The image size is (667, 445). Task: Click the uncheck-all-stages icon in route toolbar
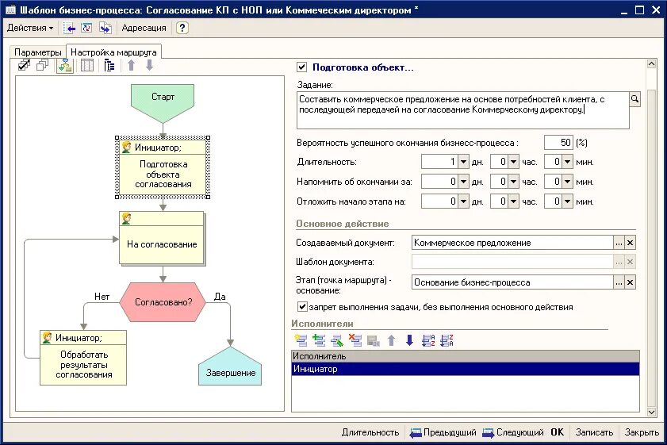43,65
